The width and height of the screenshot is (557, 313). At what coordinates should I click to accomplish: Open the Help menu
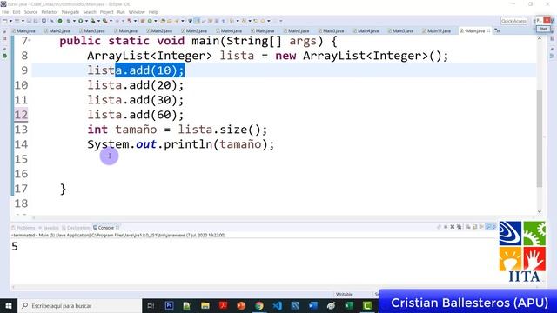coord(153,12)
